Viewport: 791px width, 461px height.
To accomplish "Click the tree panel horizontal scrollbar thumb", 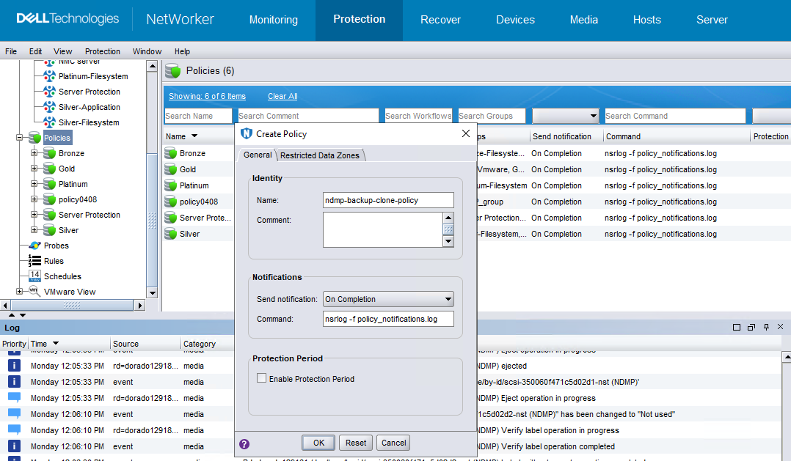I will 72,305.
